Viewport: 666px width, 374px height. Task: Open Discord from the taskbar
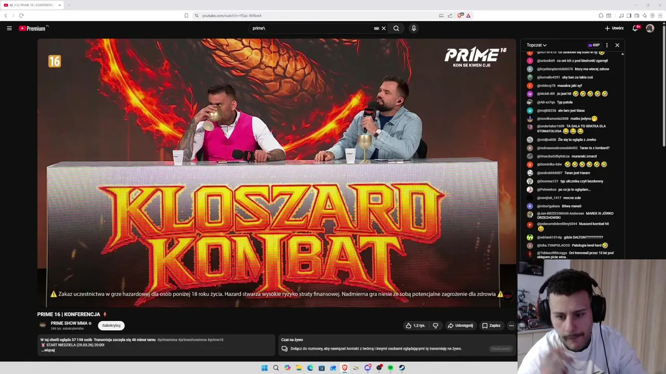[368, 368]
